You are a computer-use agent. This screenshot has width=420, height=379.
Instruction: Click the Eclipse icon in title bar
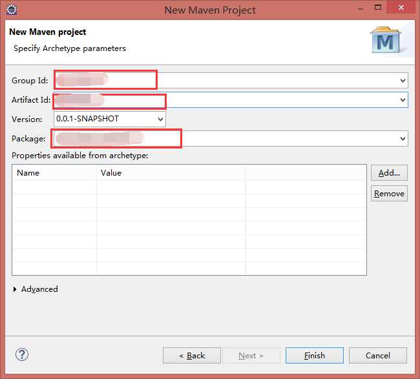point(12,10)
